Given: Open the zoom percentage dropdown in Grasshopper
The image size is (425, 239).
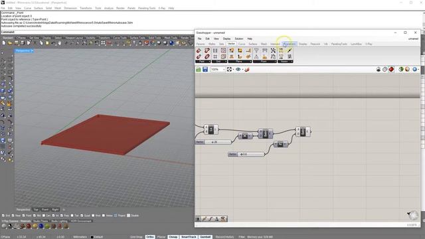Looking at the screenshot, I should click(224, 70).
